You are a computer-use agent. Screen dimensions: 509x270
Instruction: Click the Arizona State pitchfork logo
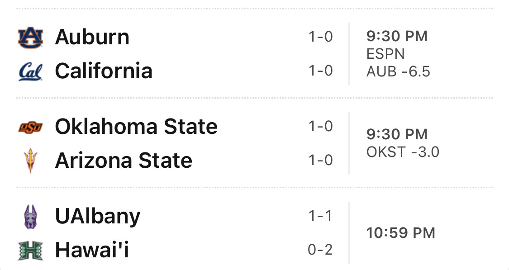click(x=30, y=161)
